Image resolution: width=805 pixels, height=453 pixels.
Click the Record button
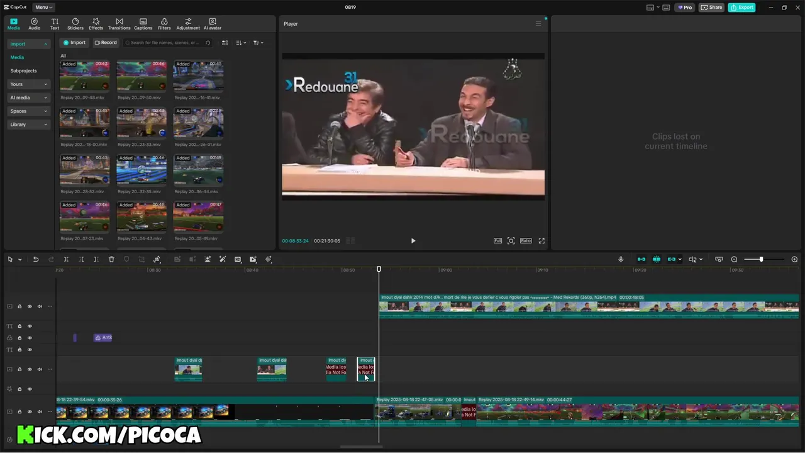pyautogui.click(x=106, y=43)
